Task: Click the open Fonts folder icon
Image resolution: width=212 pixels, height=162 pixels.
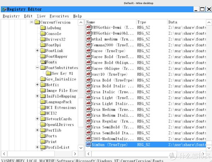Action: coord(43,62)
